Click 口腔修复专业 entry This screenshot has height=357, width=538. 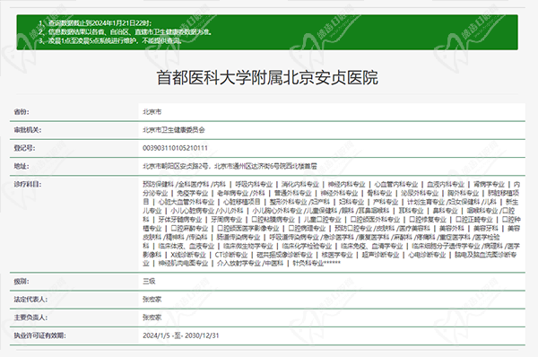pyautogui.click(x=428, y=220)
